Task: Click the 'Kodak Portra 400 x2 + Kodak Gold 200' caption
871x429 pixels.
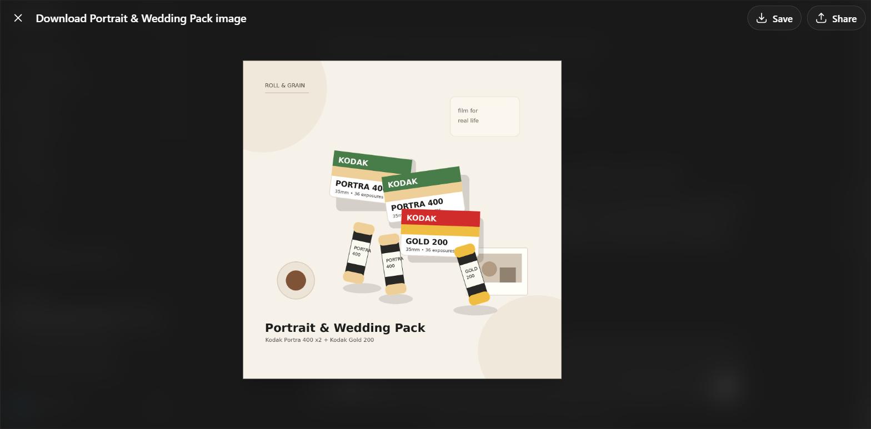Action: pyautogui.click(x=319, y=340)
